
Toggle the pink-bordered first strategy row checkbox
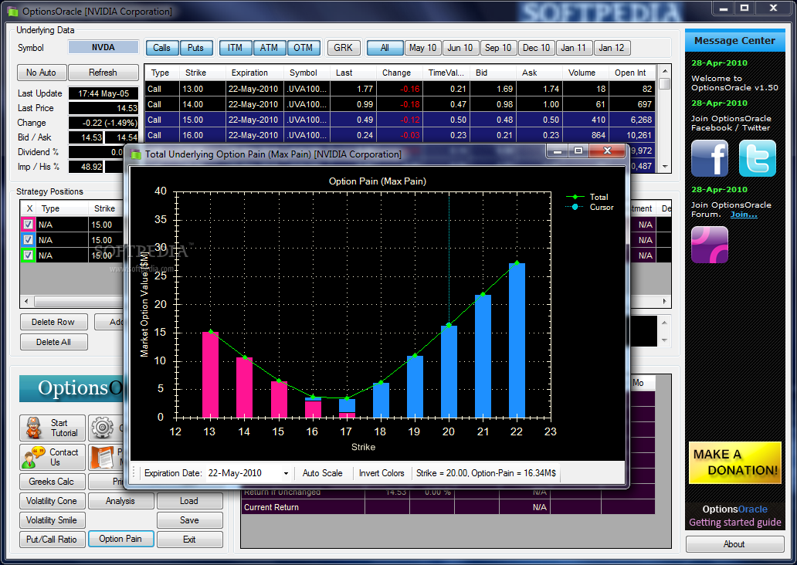pyautogui.click(x=28, y=224)
